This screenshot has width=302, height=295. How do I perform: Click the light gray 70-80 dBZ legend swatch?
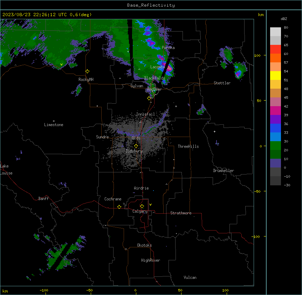point(275,32)
